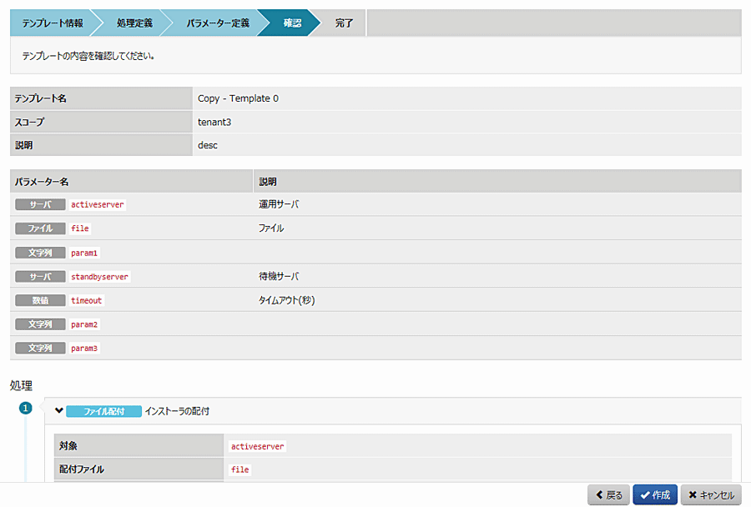The height and width of the screenshot is (507, 751).
Task: Click the ファイル badge beside file parameter
Action: click(40, 228)
